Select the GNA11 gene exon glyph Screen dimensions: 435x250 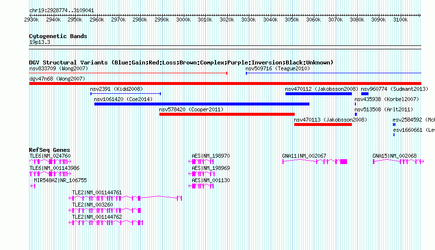pyautogui.click(x=315, y=162)
